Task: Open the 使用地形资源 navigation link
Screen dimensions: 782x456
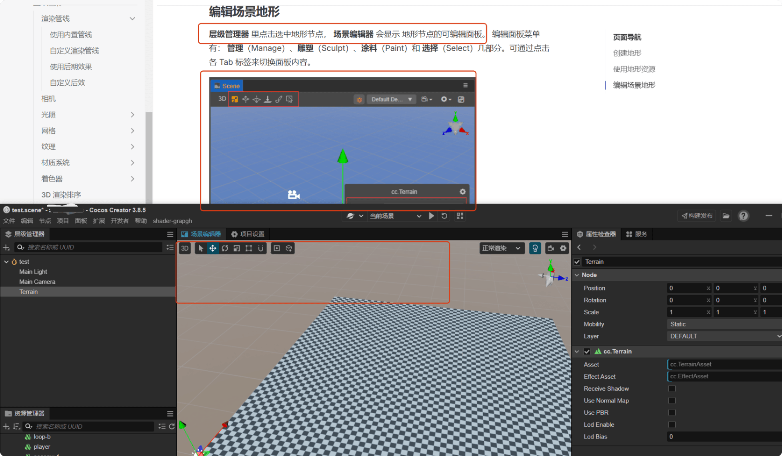Action: [x=634, y=69]
